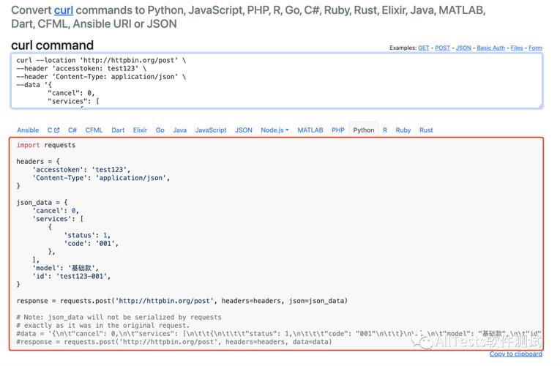Screen dimensions: 560x366
Task: Open the C tab external link
Action: click(53, 130)
